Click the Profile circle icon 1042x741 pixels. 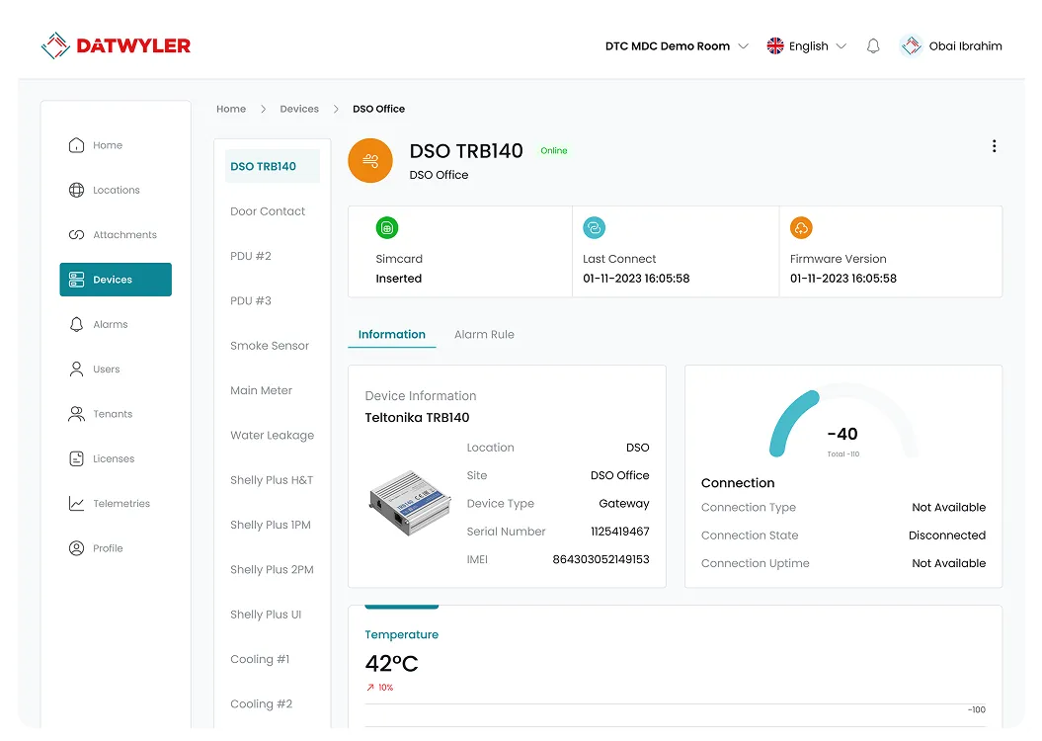click(76, 548)
